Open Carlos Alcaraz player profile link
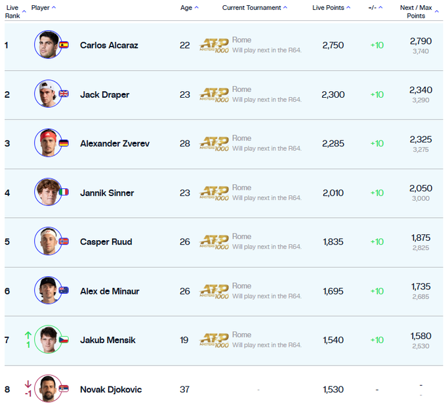Screen dimensions: 446x410 [x=109, y=45]
